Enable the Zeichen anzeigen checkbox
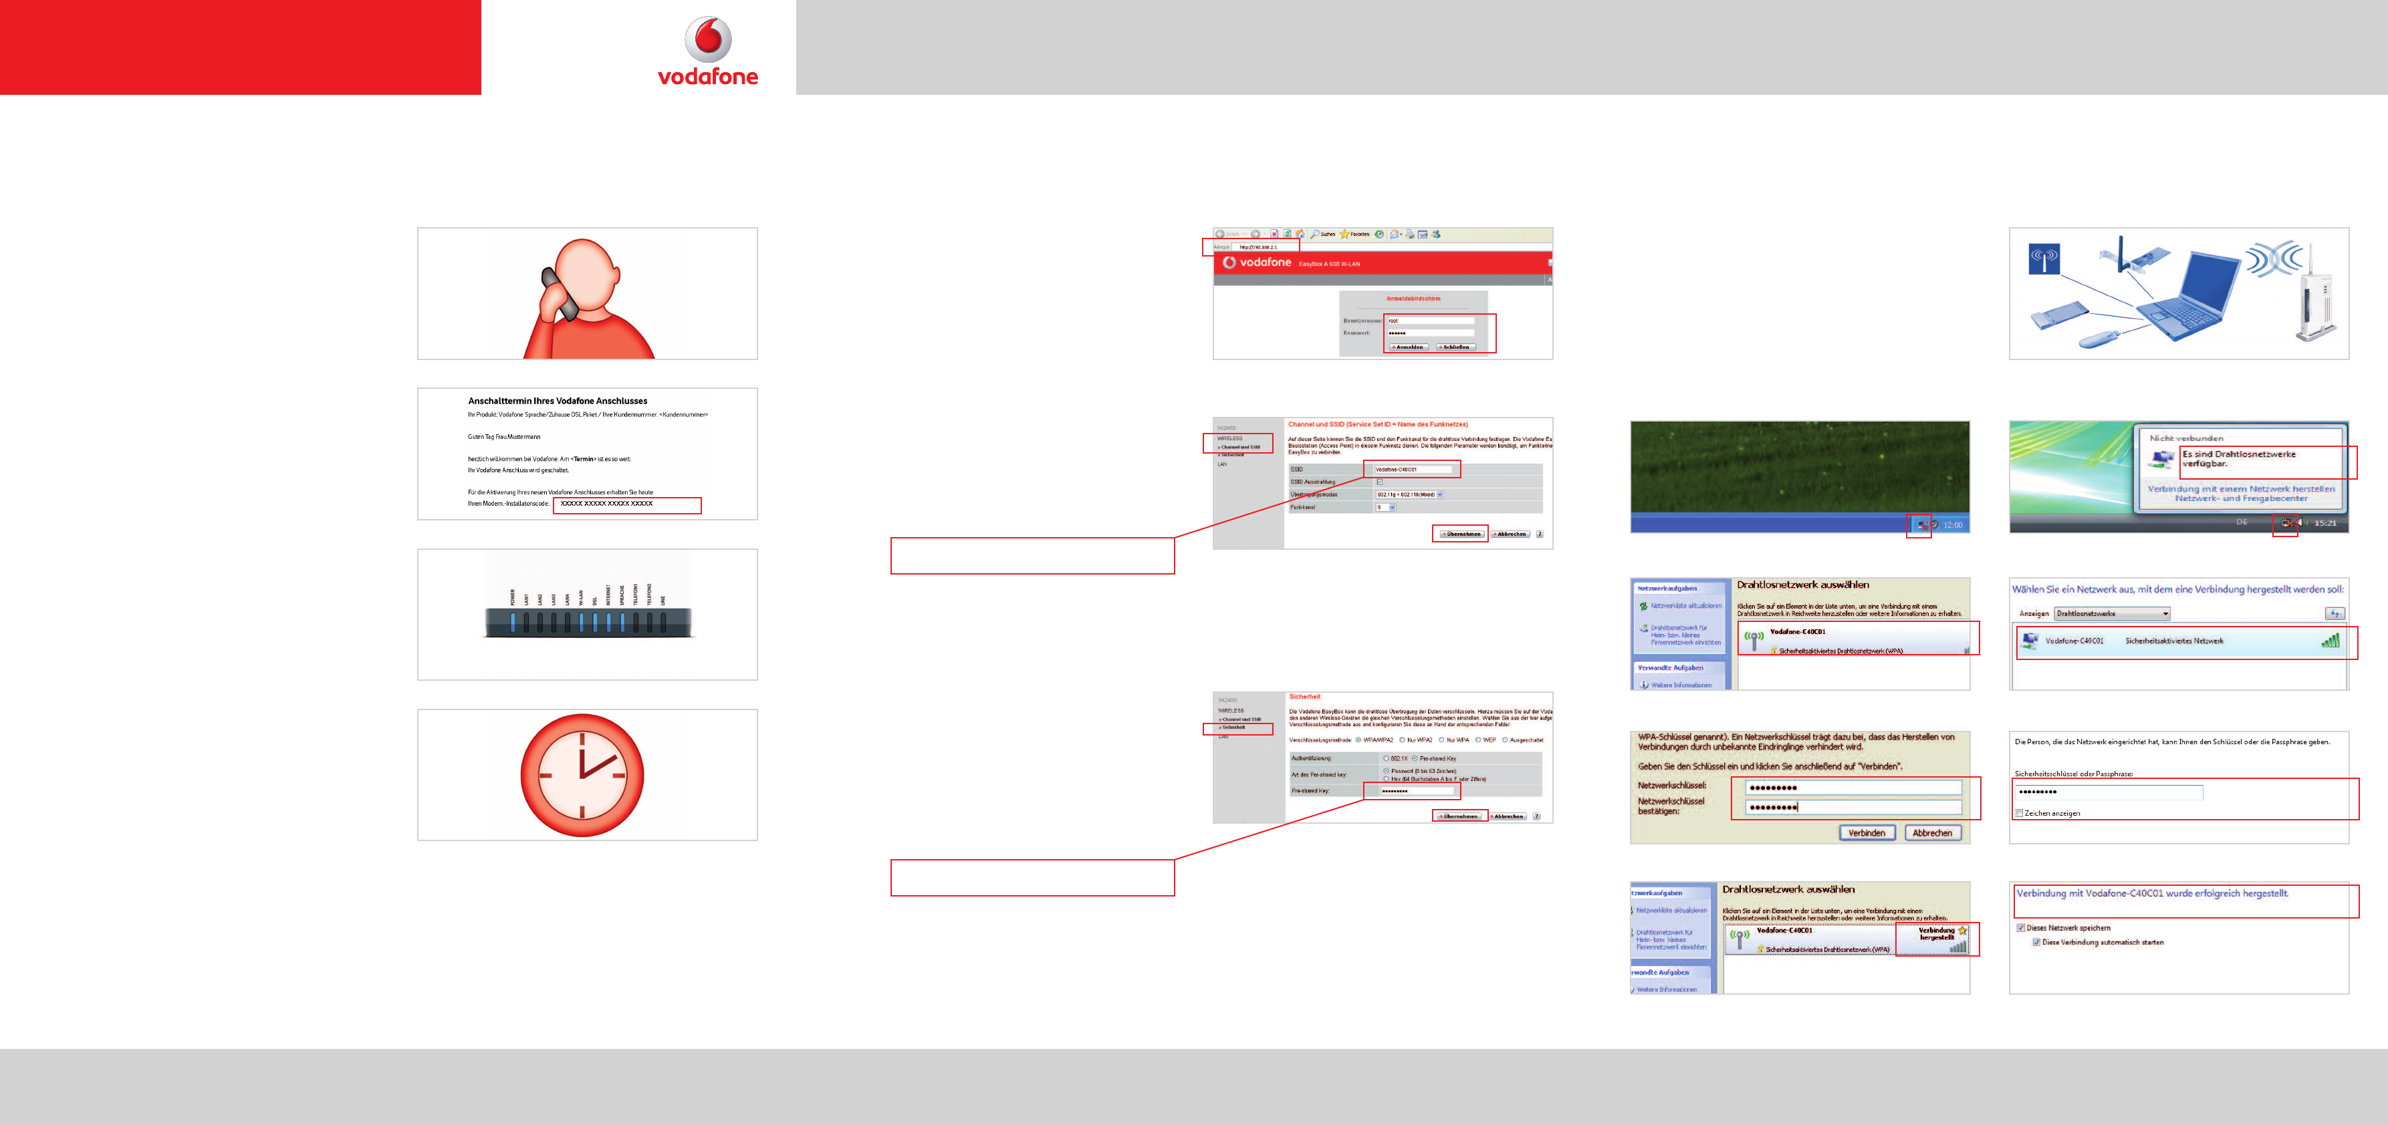This screenshot has height=1125, width=2388. tap(2018, 813)
